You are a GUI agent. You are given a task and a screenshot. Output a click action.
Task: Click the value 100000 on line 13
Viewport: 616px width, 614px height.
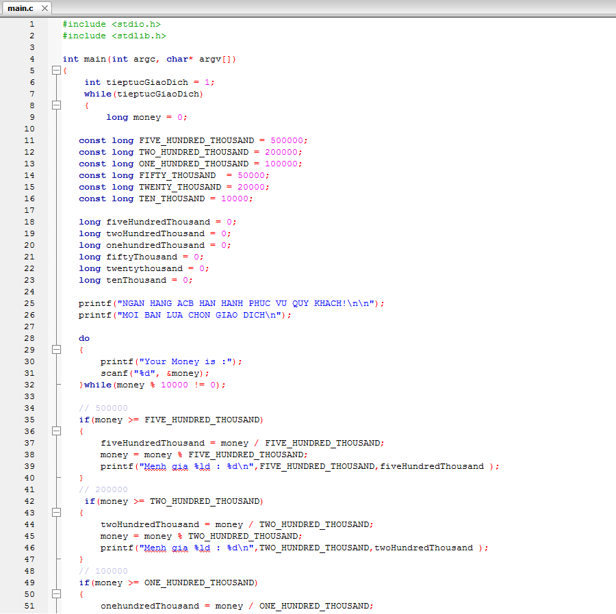(281, 164)
